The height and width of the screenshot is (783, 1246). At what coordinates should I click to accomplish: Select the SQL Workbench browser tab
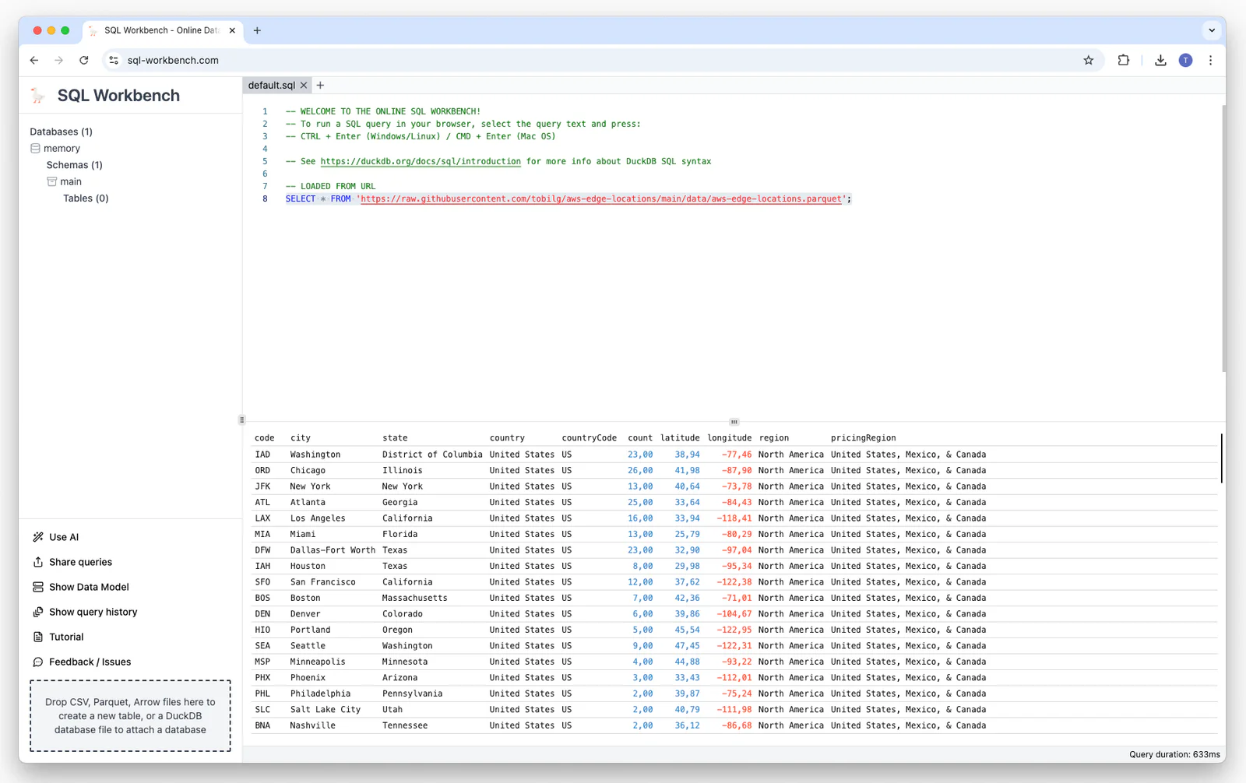[162, 30]
